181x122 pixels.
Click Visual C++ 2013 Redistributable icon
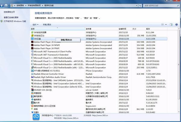32,67
